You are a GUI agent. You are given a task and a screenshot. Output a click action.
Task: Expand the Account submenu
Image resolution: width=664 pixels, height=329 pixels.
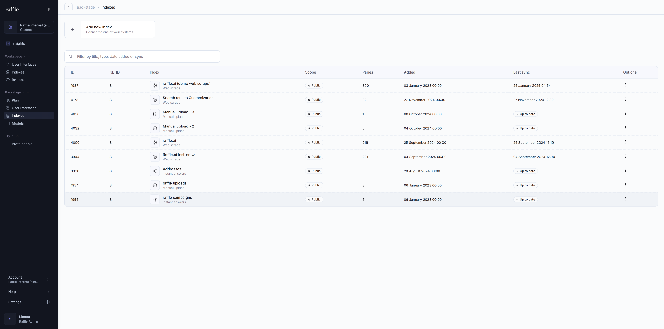[48, 280]
